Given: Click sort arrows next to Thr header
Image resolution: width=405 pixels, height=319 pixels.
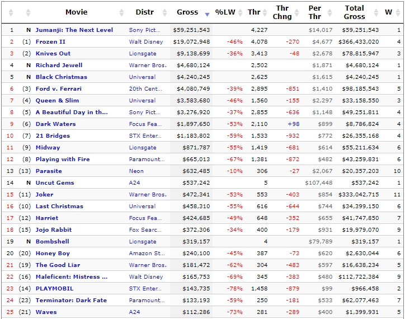Looking at the screenshot, I should coord(265,12).
